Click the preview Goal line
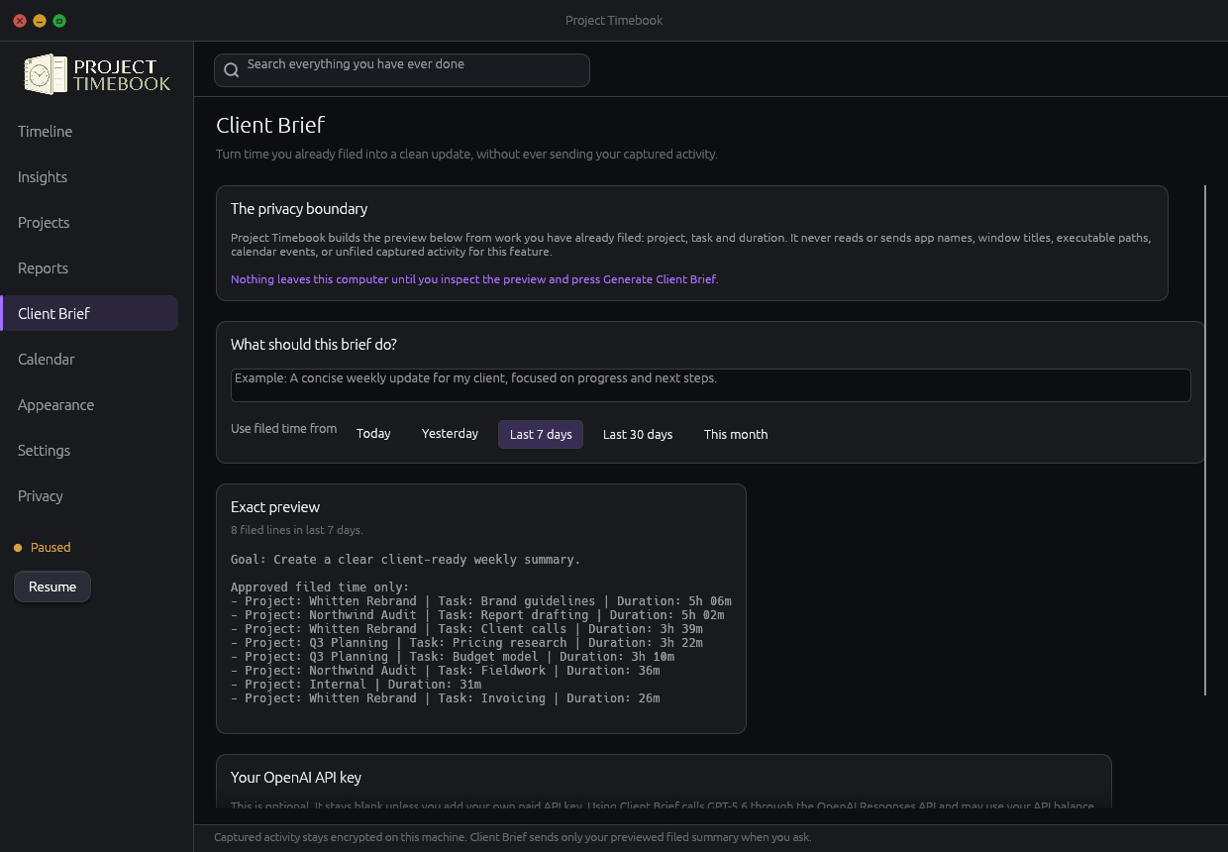The image size is (1228, 852). click(x=405, y=560)
